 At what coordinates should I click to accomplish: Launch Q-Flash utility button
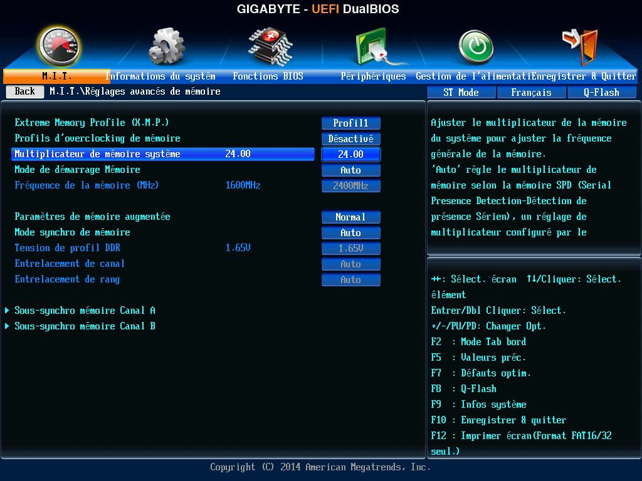tap(601, 93)
